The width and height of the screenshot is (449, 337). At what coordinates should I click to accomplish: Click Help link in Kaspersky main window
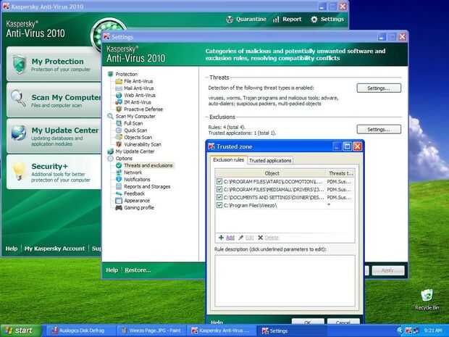click(x=12, y=249)
